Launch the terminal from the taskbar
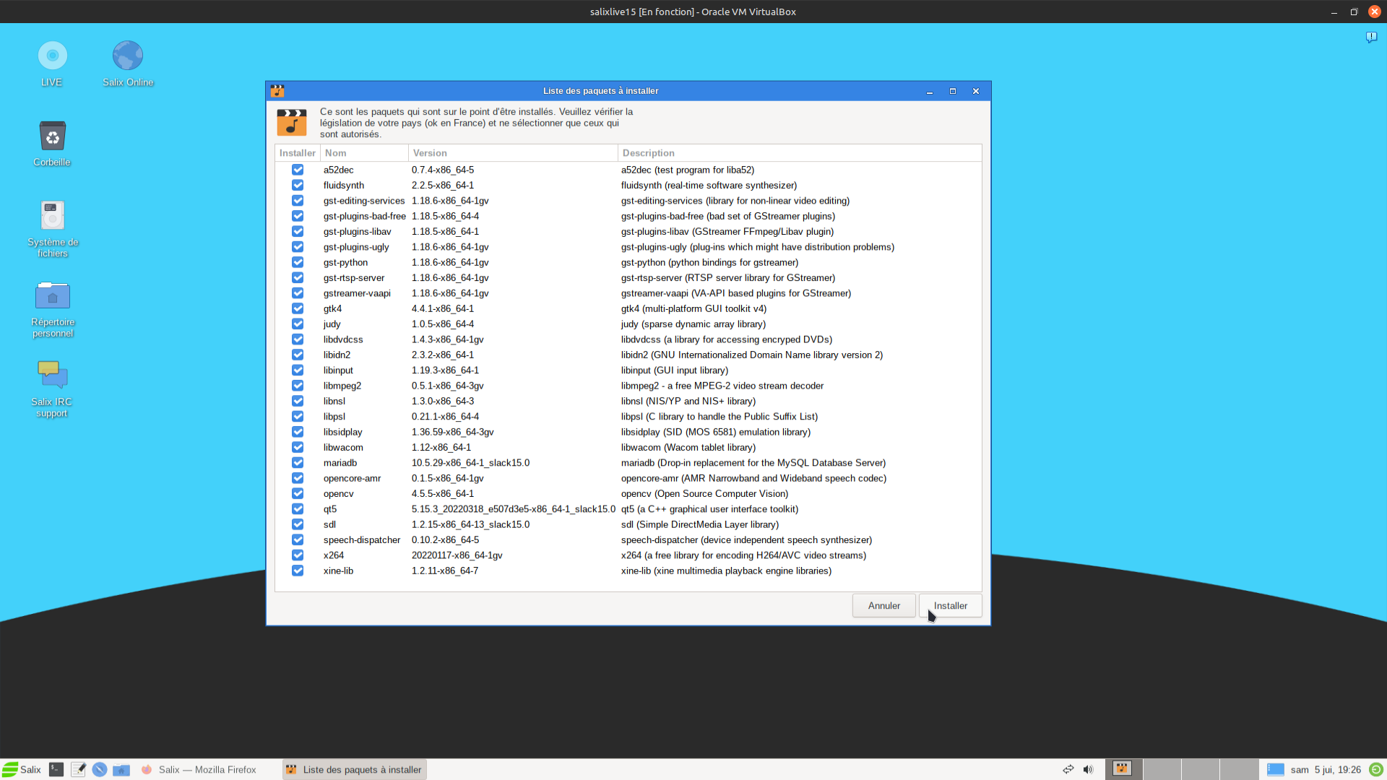The height and width of the screenshot is (780, 1387). 56,770
